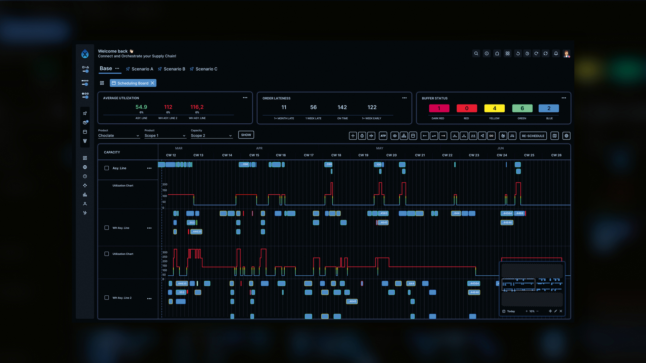646x363 pixels.
Task: Toggle the eye visibility icon in toolbar
Action: [395, 136]
